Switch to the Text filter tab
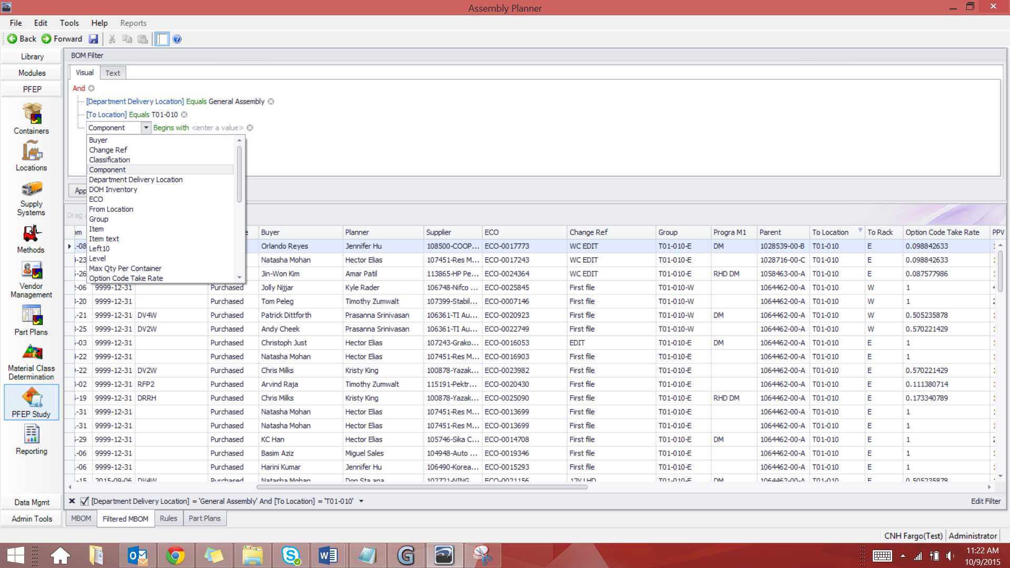This screenshot has height=568, width=1010. (x=113, y=73)
